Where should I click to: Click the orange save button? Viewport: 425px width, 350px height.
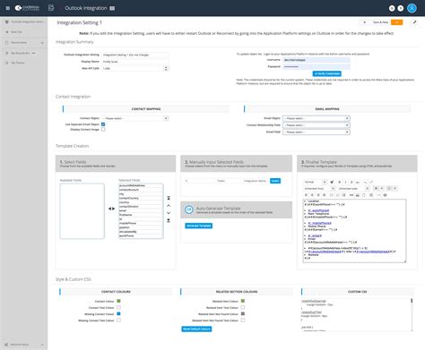click(x=396, y=22)
